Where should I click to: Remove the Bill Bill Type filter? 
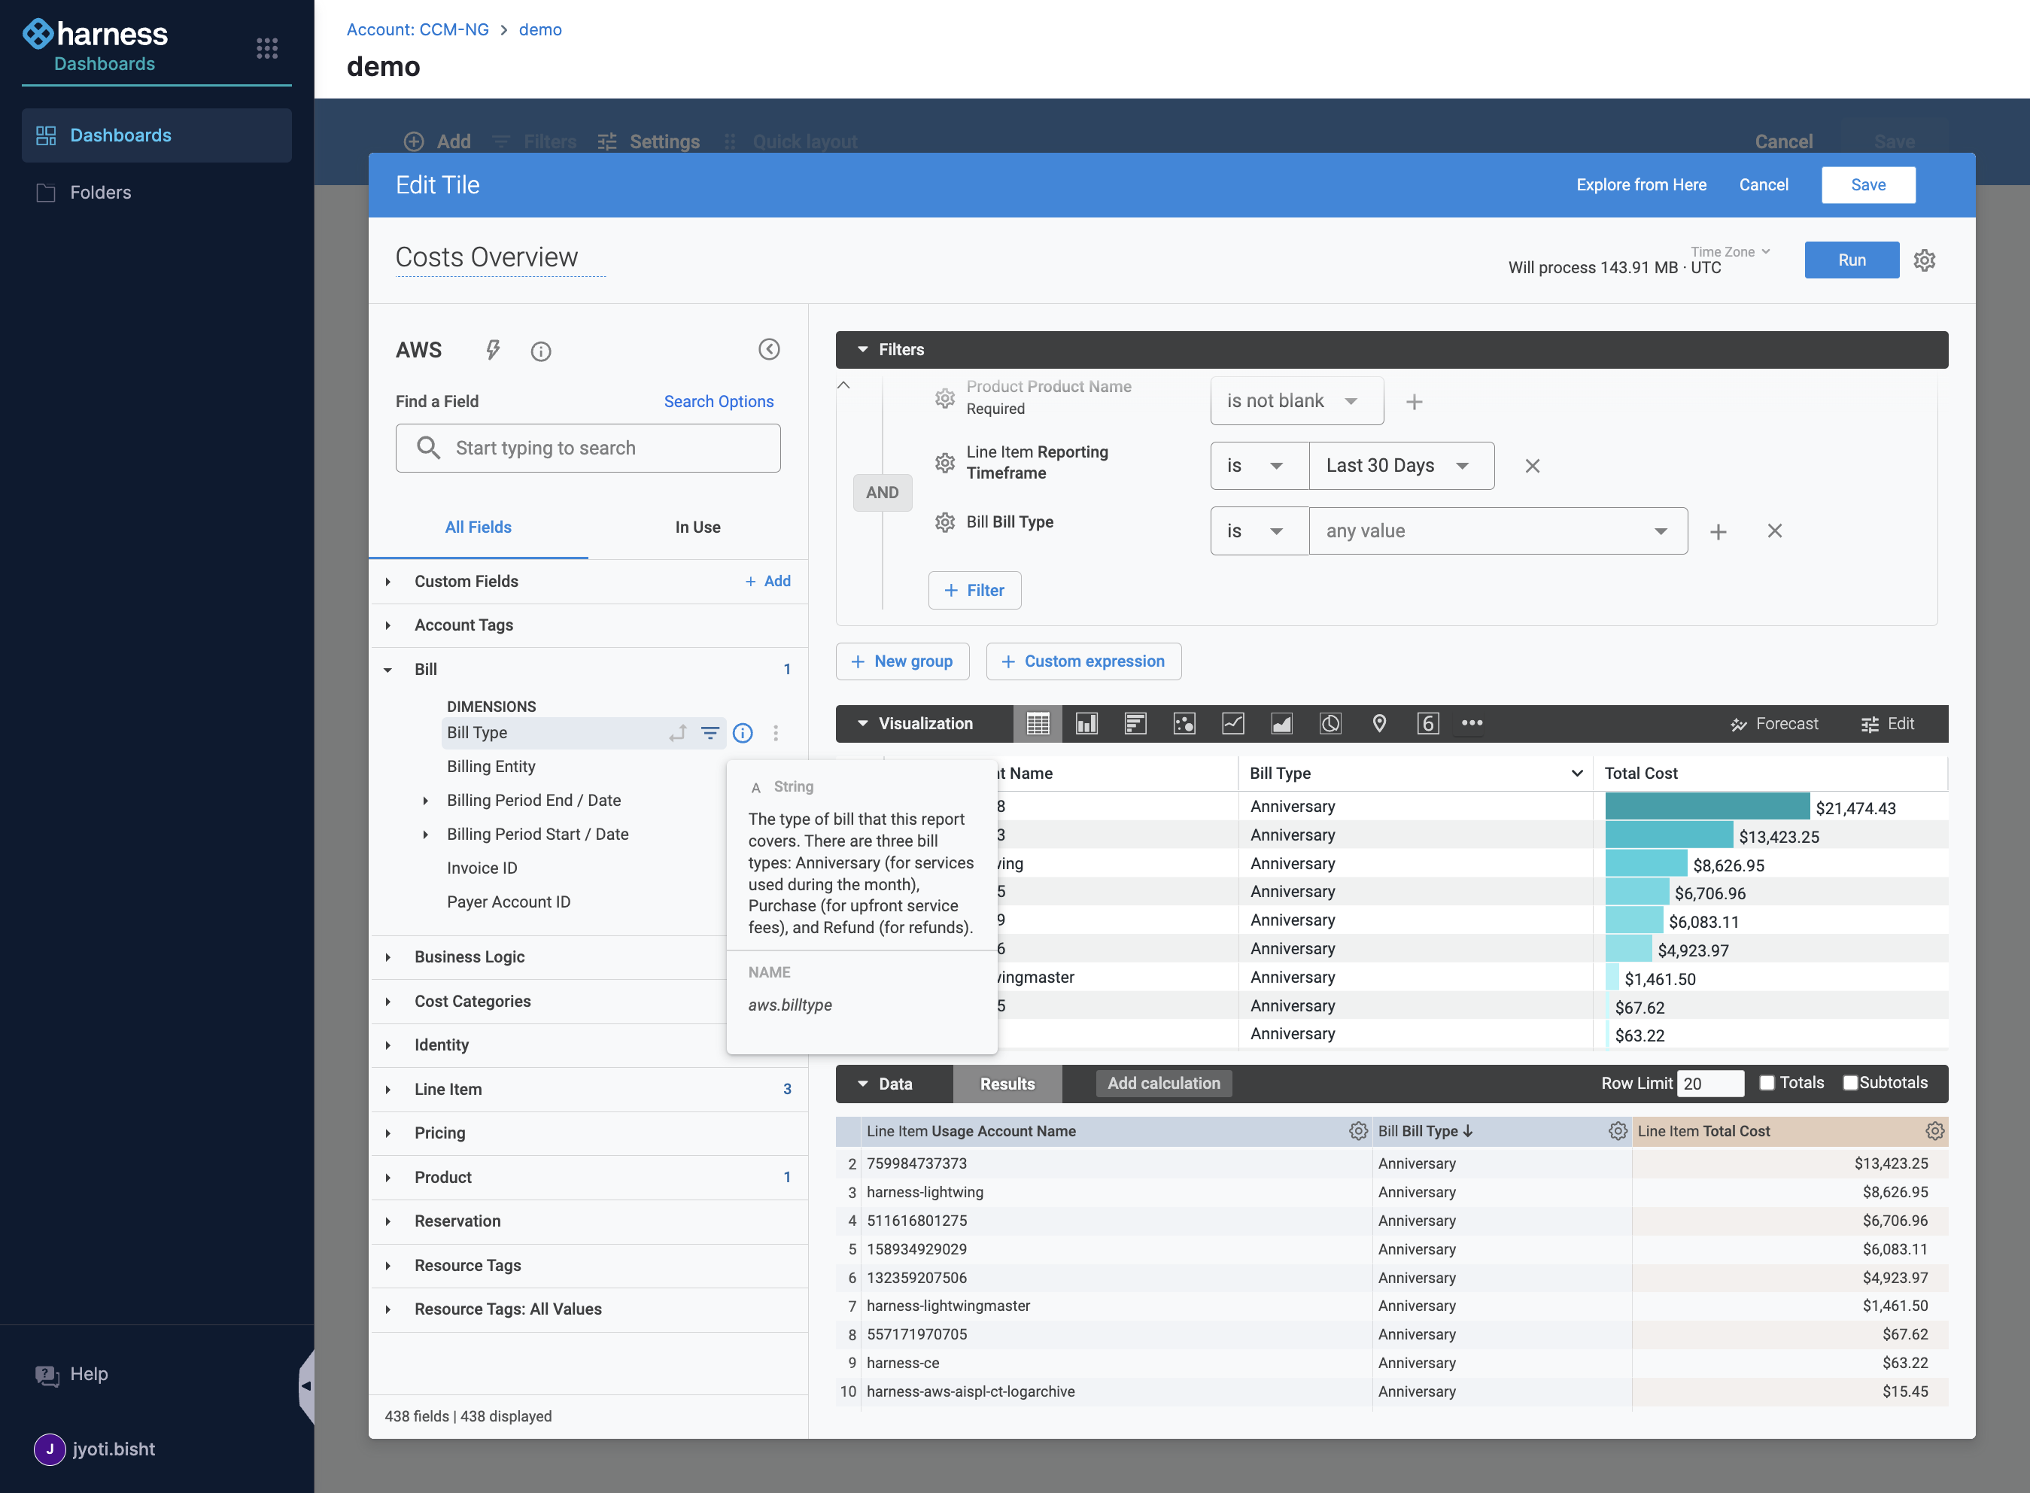1774,531
